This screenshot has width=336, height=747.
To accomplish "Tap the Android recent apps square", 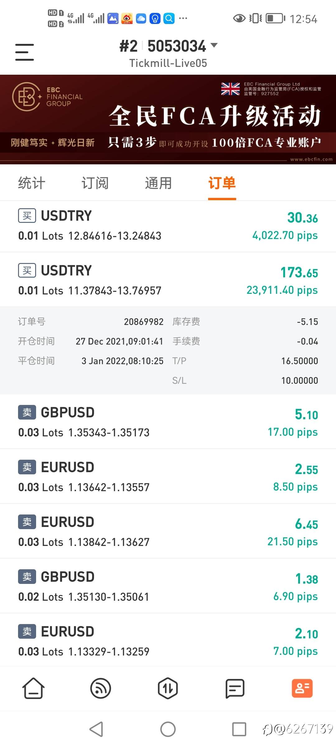I will pos(239,729).
